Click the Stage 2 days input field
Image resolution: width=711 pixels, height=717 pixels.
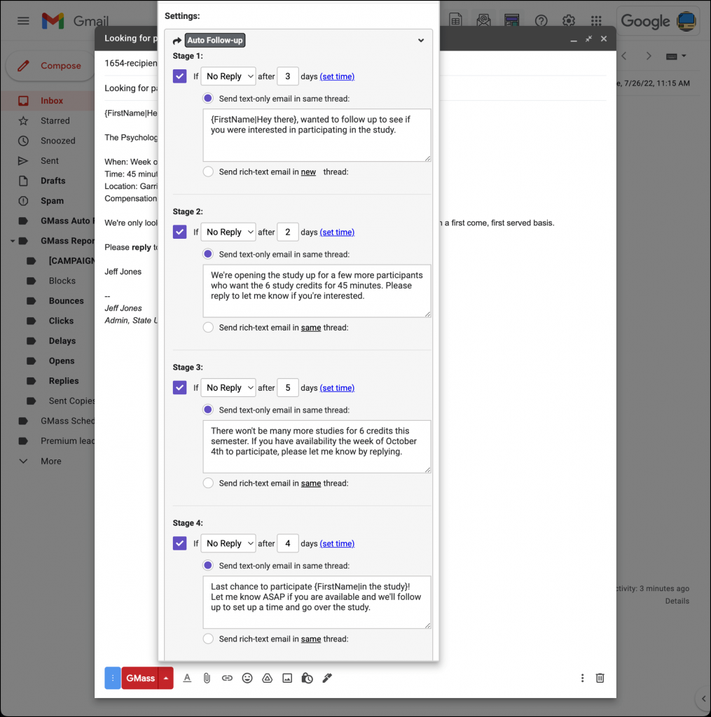pyautogui.click(x=288, y=232)
